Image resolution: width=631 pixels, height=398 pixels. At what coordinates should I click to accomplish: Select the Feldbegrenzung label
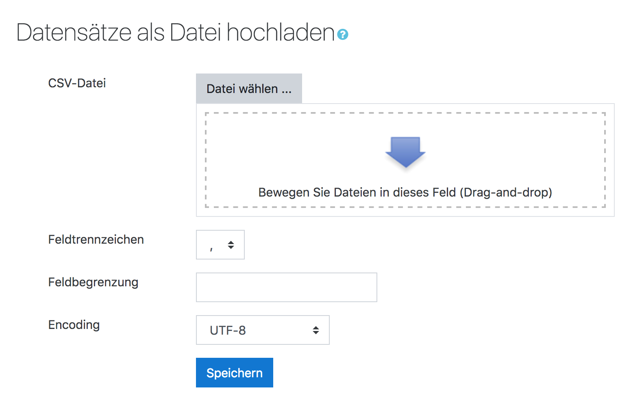tap(93, 282)
